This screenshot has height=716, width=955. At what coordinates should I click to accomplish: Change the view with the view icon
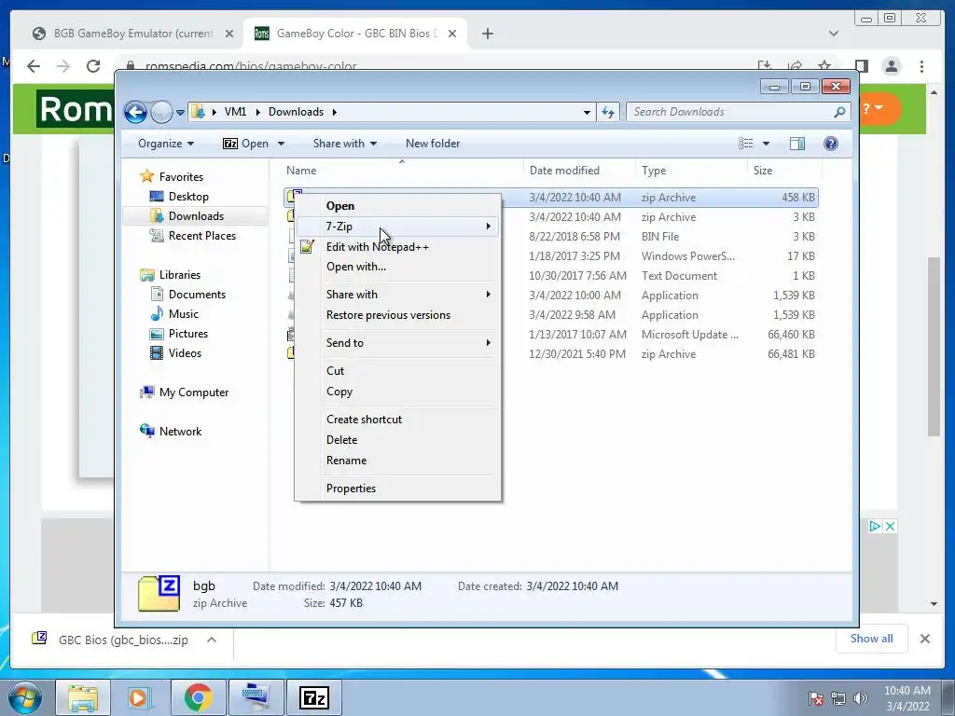pyautogui.click(x=745, y=144)
